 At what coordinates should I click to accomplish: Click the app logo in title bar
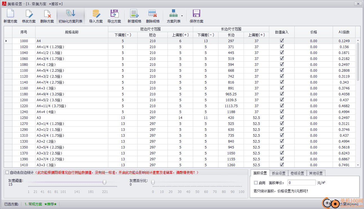4,4
